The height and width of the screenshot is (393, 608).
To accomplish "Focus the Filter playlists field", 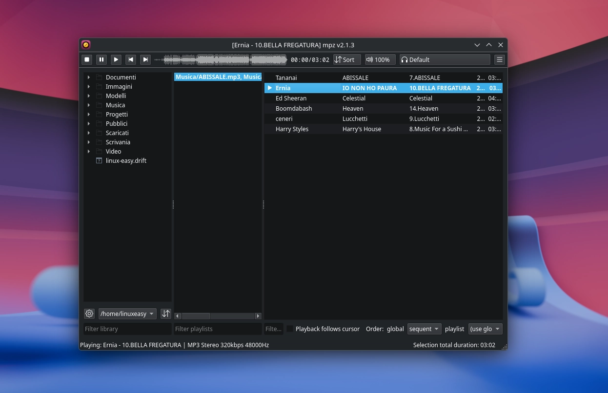I will coord(218,329).
